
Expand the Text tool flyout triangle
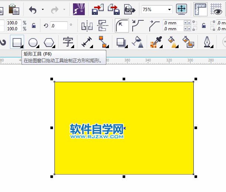point(73,47)
